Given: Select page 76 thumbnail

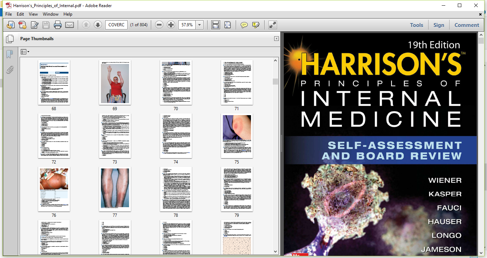Looking at the screenshot, I should click(54, 189).
